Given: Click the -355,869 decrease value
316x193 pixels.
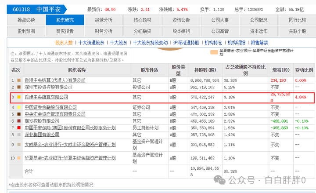Looking at the screenshot, I should tap(279, 128).
